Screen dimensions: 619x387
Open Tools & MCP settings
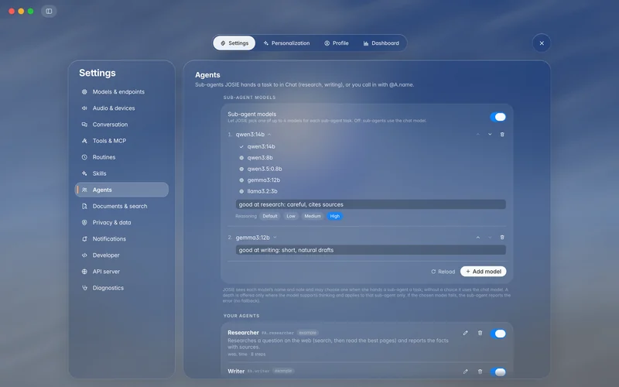coord(121,141)
